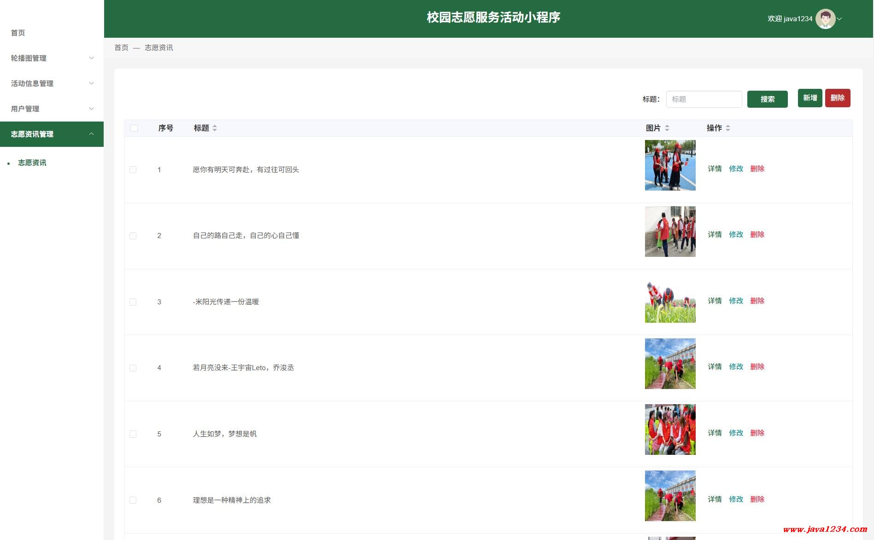
Task: Click the green 搜索 button
Action: click(x=767, y=99)
